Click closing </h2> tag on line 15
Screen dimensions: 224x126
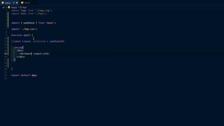point(46,54)
